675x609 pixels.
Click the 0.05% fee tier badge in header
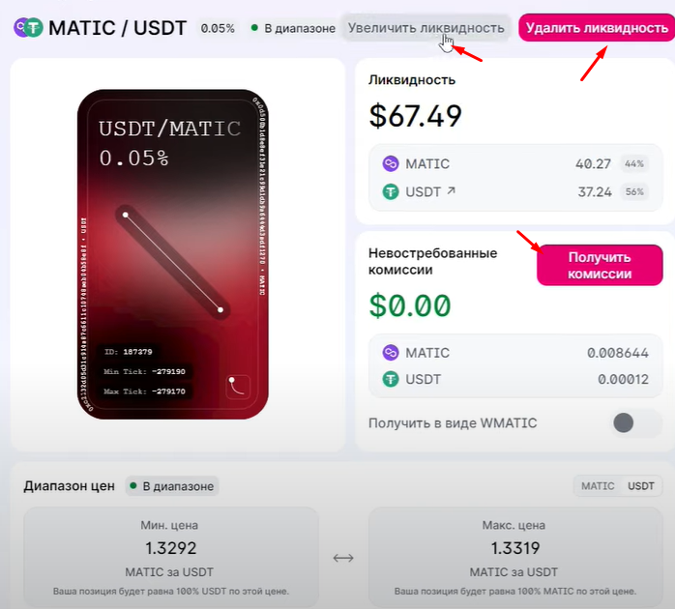coord(218,28)
